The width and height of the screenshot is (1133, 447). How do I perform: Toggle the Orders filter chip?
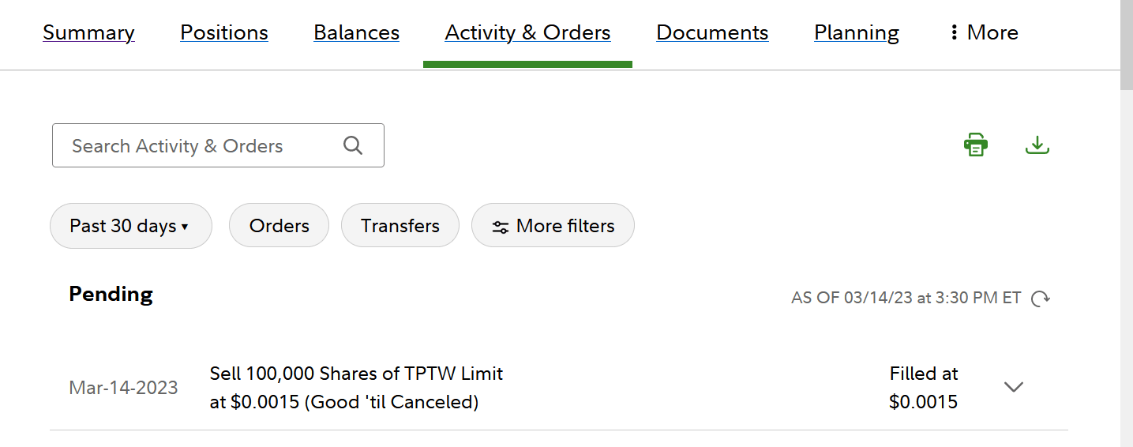tap(279, 226)
